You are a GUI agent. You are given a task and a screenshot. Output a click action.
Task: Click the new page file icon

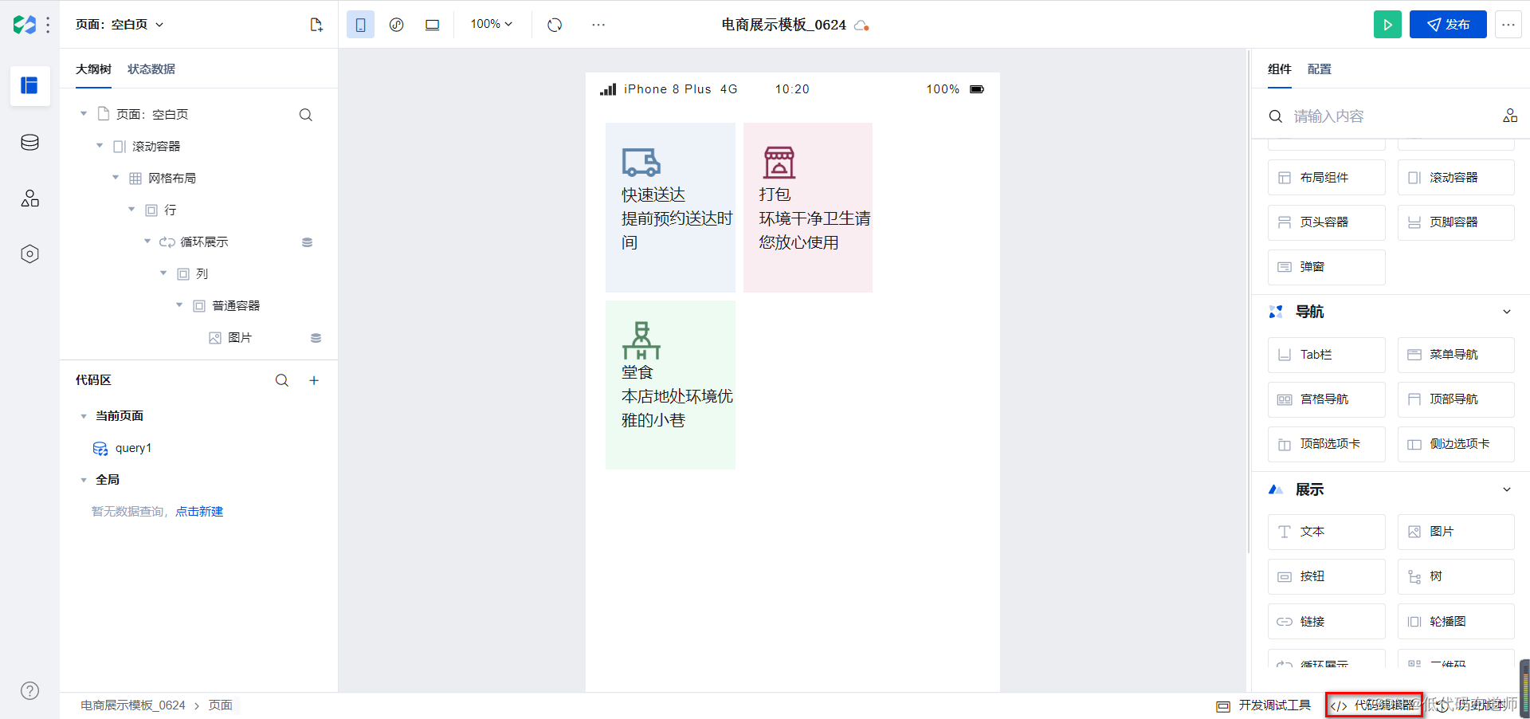coord(316,25)
